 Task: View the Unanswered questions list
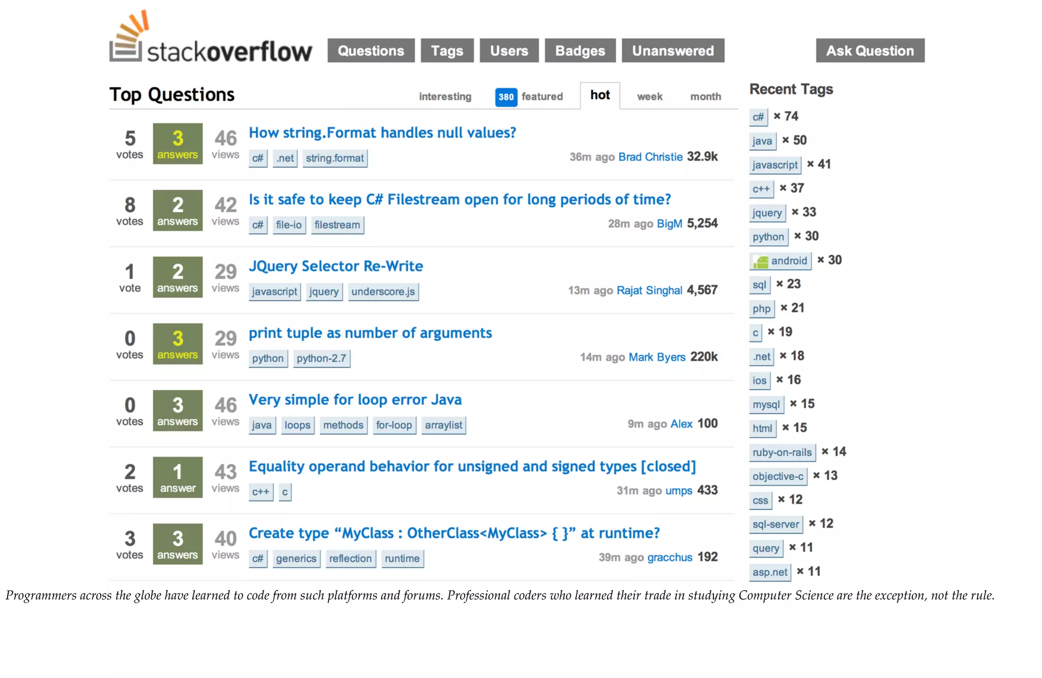click(x=673, y=51)
